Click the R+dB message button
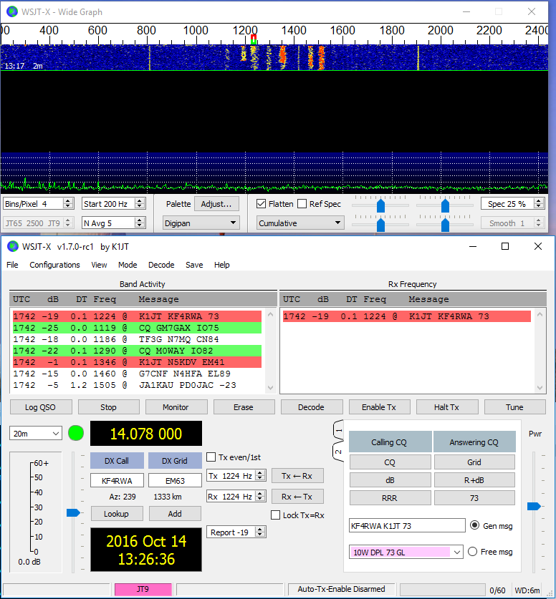 [474, 480]
